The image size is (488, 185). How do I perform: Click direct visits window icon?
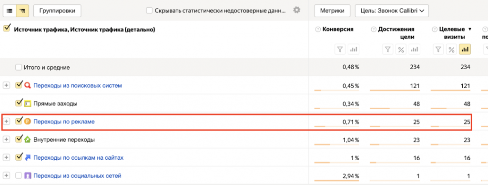coord(27,104)
